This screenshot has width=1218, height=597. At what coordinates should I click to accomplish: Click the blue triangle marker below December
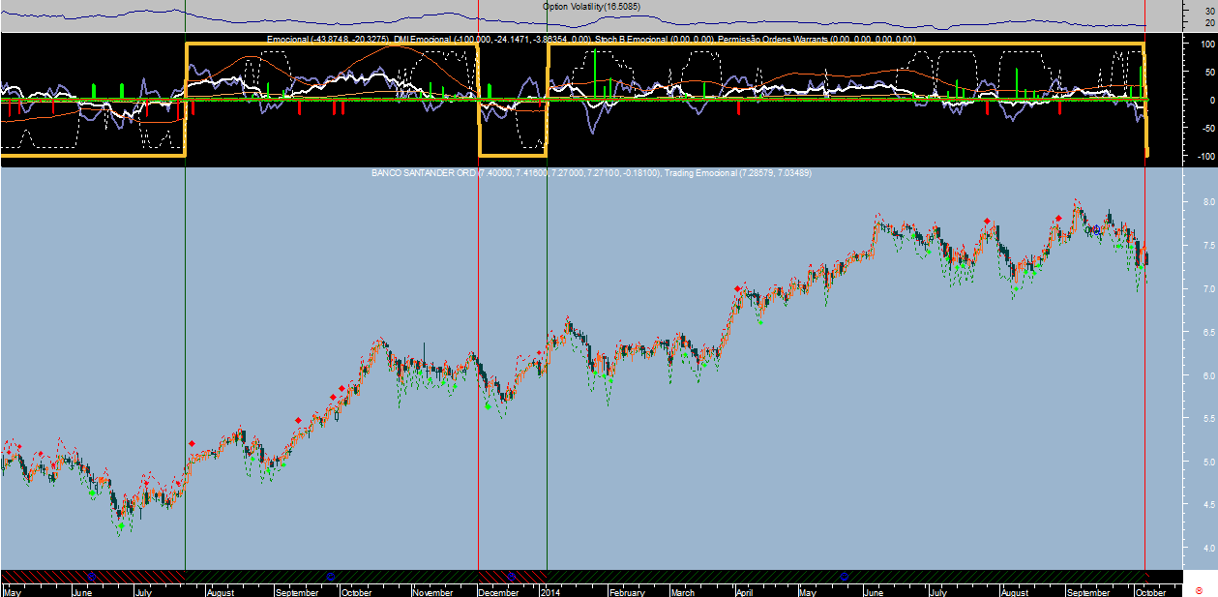(512, 576)
